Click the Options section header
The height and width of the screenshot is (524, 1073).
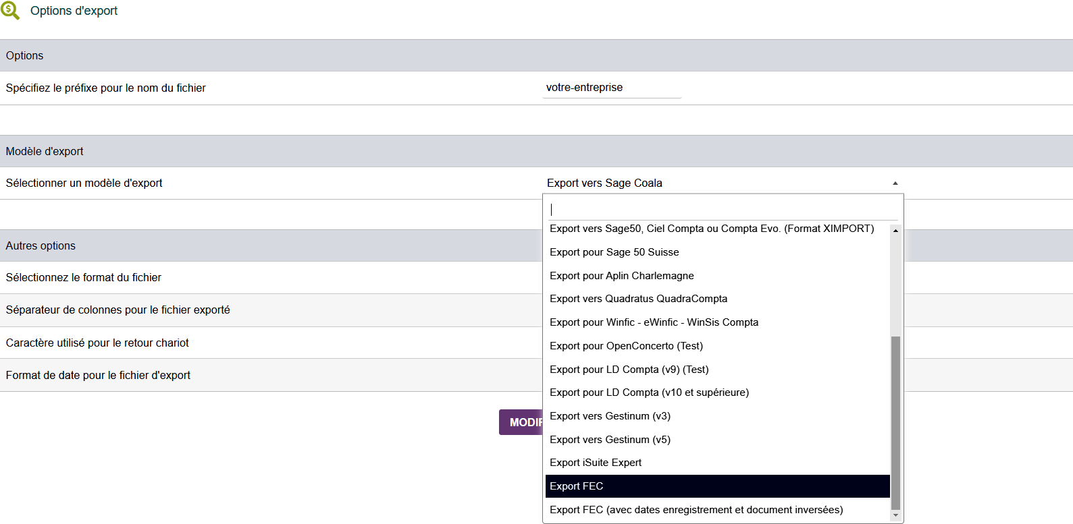tap(536, 55)
